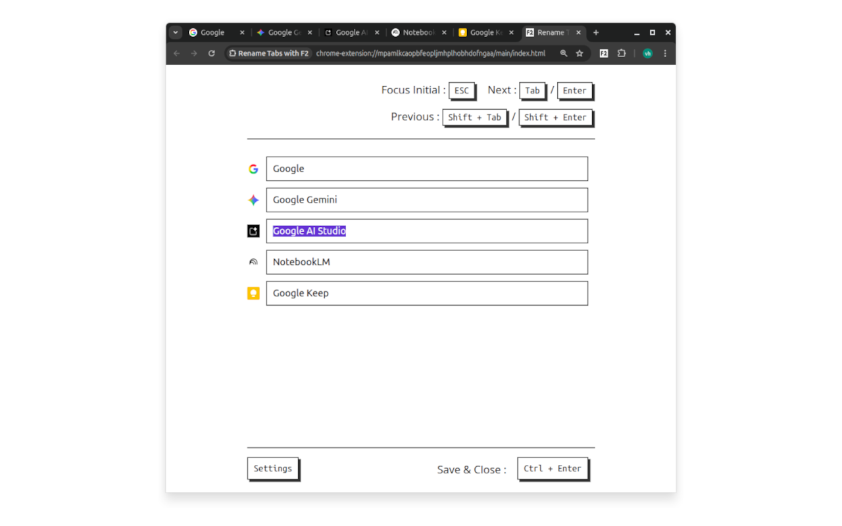The width and height of the screenshot is (842, 526).
Task: Click the Gemini sparkle icon beside Google Gemini
Action: click(253, 200)
